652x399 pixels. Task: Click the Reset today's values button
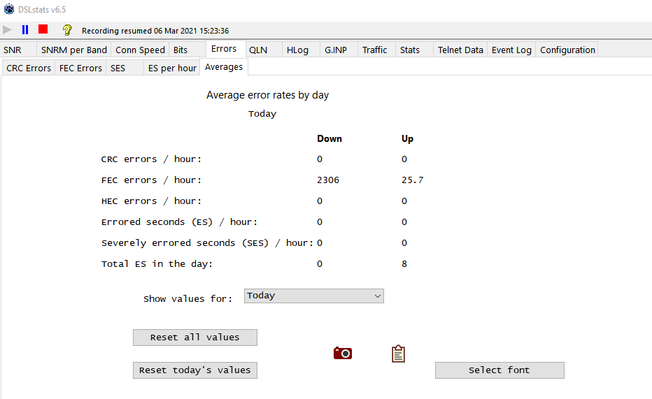pos(195,370)
